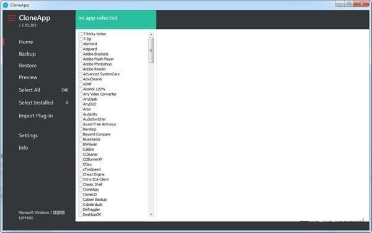Click version text v 2.03.203
The height and width of the screenshot is (233, 372).
point(27,25)
